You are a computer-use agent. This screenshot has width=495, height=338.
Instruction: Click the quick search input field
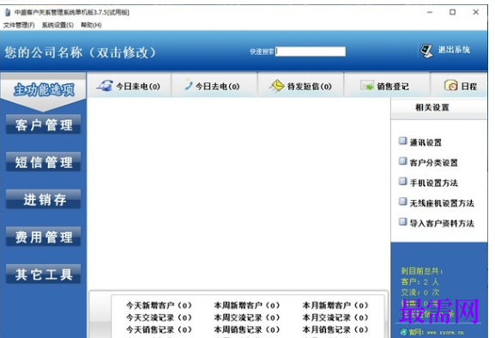click(x=311, y=51)
